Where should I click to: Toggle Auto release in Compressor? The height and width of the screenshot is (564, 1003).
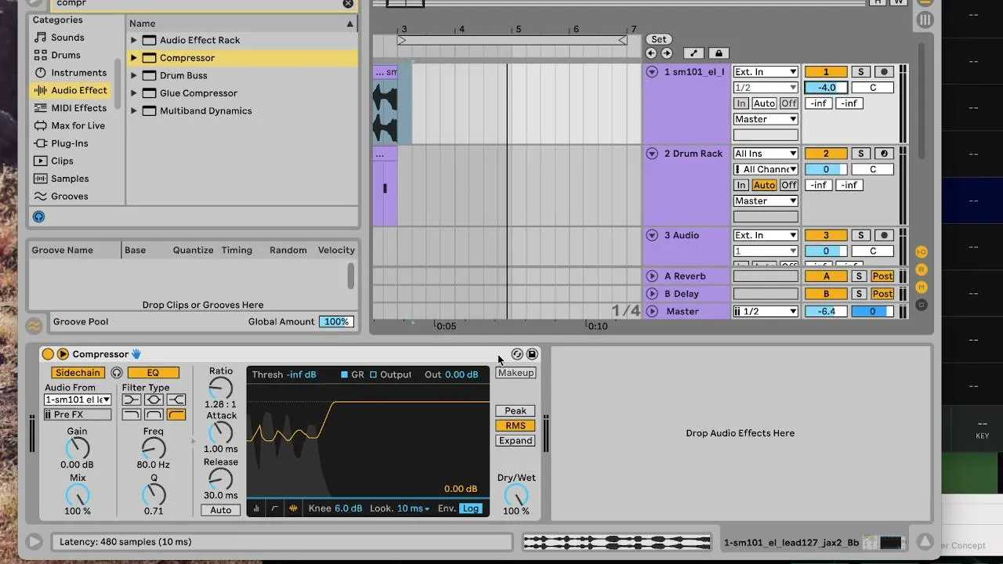coord(221,510)
